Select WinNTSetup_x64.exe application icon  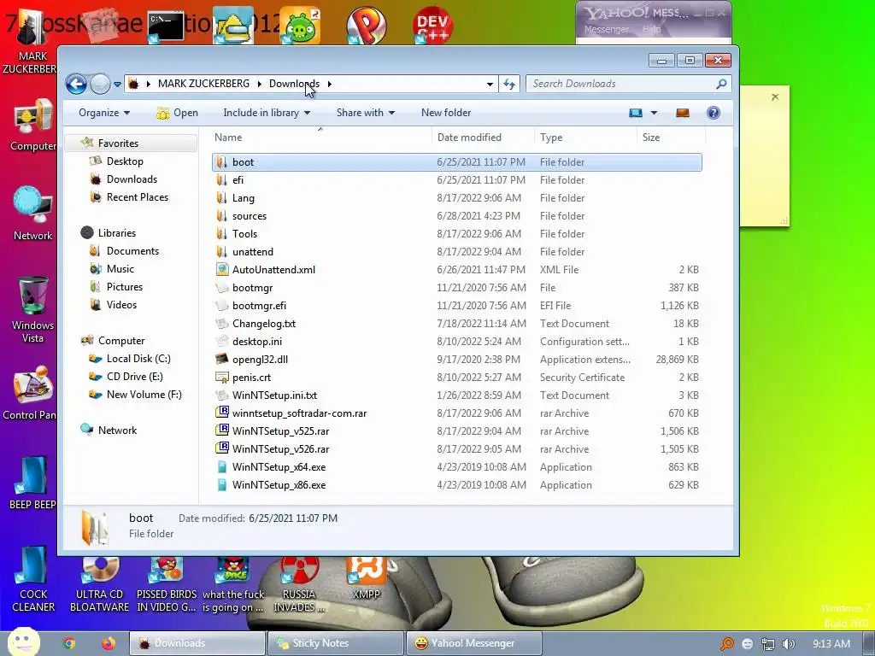tap(222, 467)
